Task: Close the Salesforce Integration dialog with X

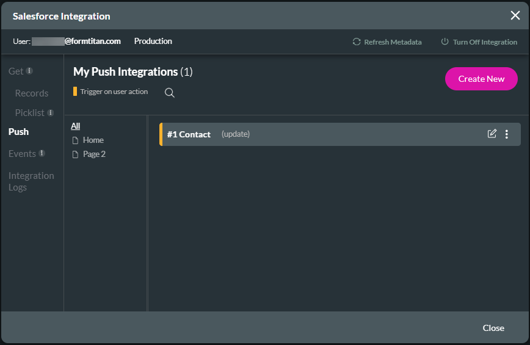Action: click(x=515, y=15)
